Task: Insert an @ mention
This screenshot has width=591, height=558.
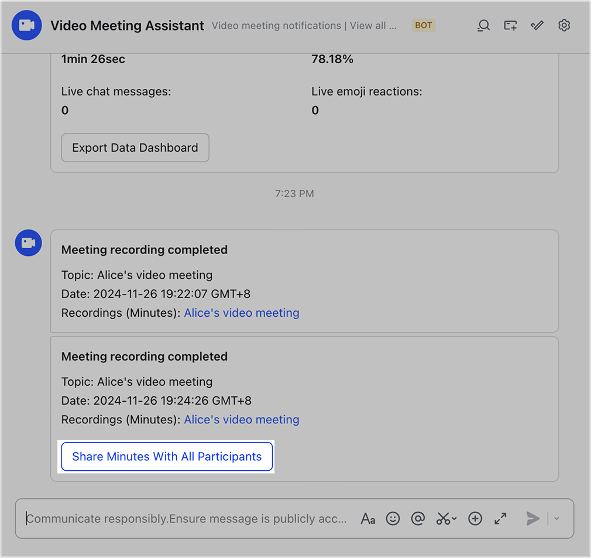Action: coord(418,519)
